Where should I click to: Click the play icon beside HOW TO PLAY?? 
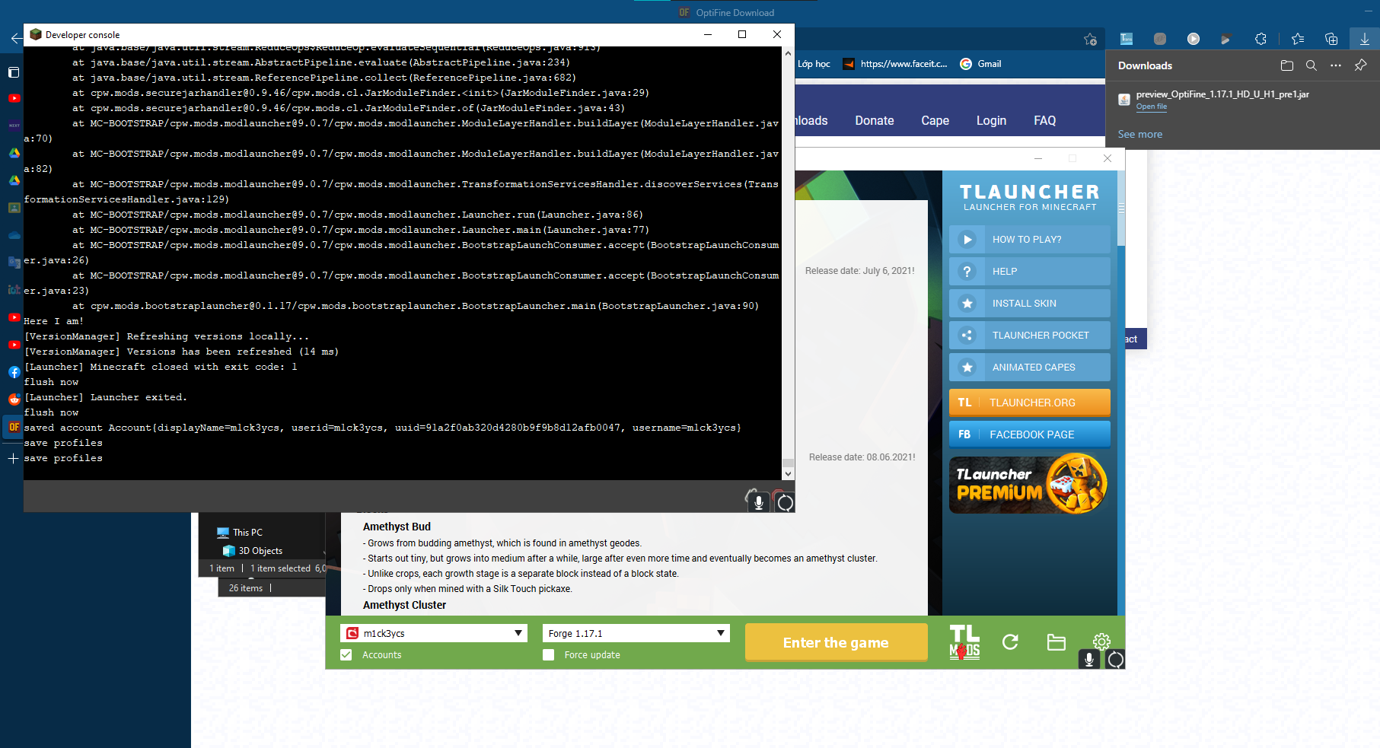pyautogui.click(x=967, y=239)
